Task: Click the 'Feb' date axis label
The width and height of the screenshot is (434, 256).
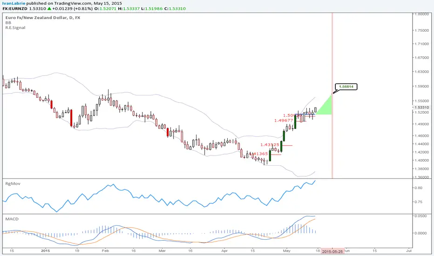Action: (x=105, y=251)
